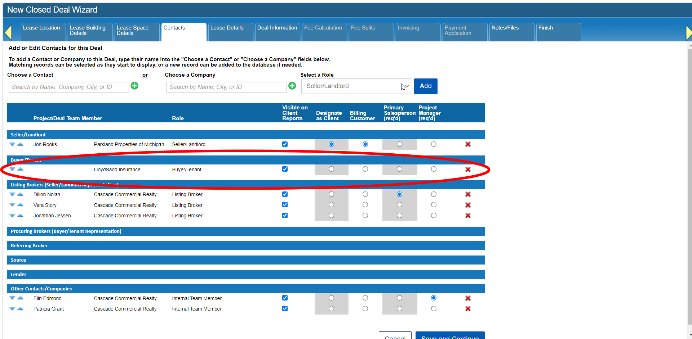Click the Add button
The height and width of the screenshot is (339, 692).
[x=426, y=86]
